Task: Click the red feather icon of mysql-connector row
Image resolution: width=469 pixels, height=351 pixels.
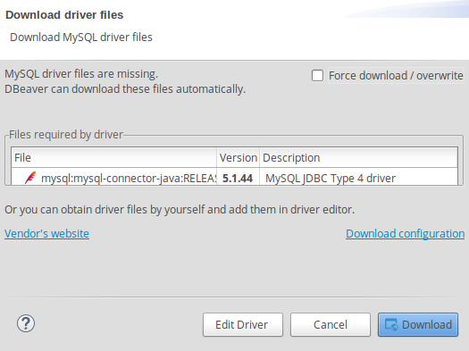Action: click(30, 178)
